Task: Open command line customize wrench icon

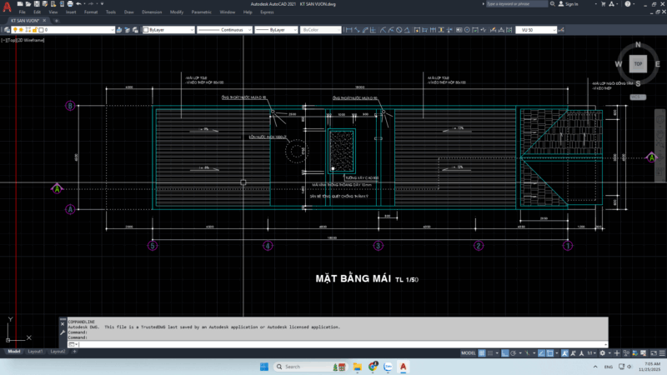Action: pos(63,333)
